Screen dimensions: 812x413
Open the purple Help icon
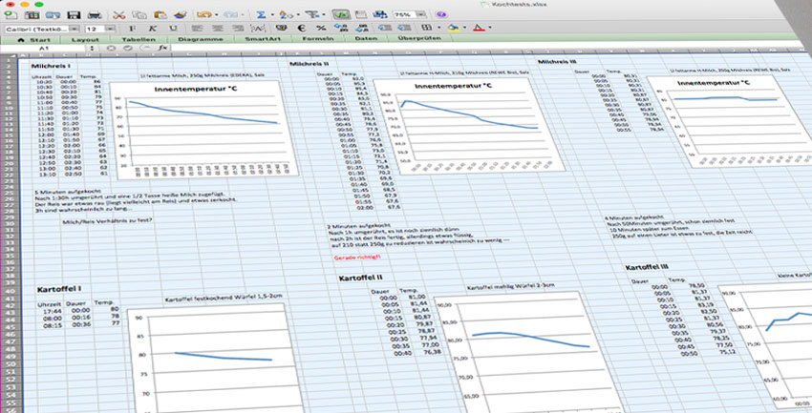440,15
